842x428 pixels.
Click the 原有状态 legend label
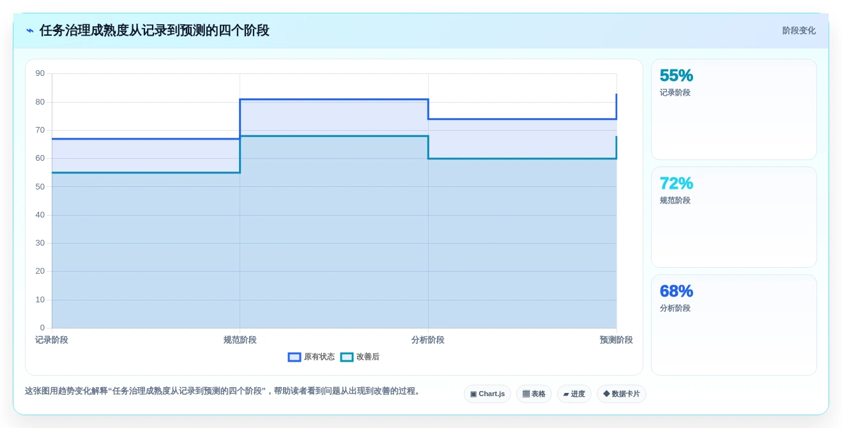click(x=319, y=357)
